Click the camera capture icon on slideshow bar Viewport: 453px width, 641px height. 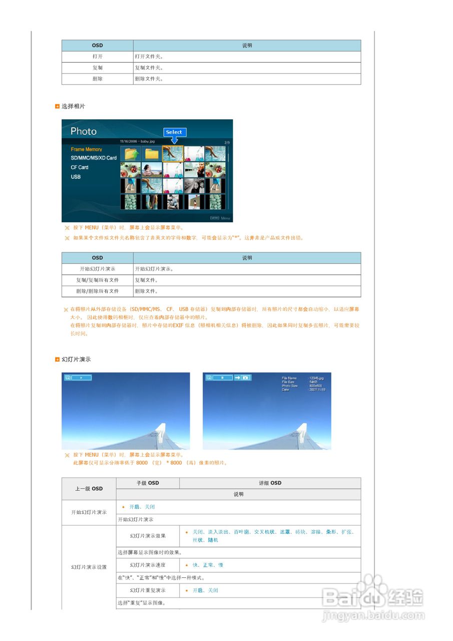point(246,378)
